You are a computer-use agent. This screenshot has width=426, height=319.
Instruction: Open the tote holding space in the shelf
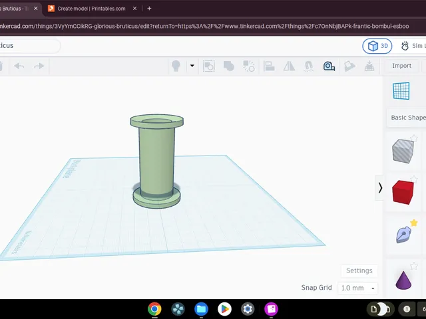tap(381, 309)
